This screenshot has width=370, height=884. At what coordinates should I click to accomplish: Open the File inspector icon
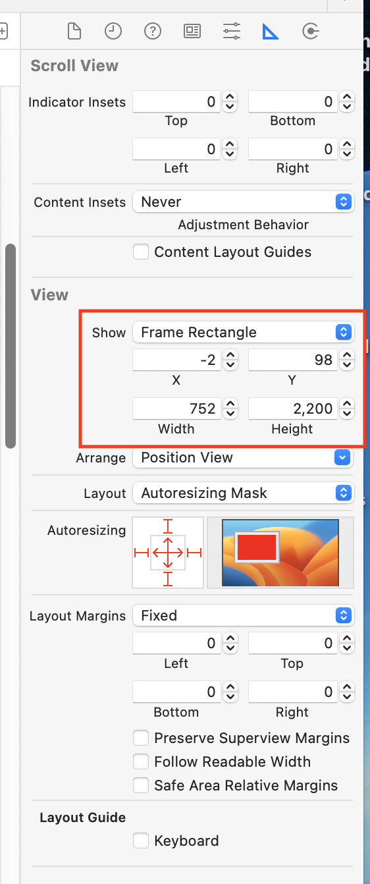click(74, 31)
